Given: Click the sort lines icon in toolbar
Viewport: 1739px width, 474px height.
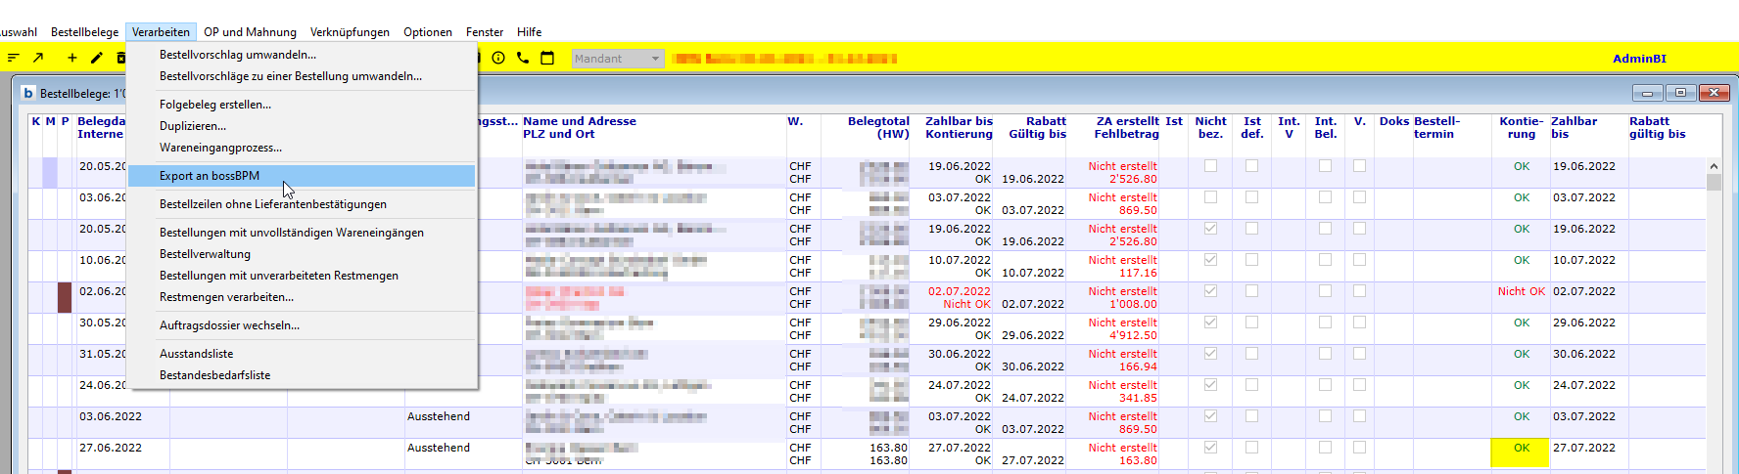Looking at the screenshot, I should coord(13,59).
